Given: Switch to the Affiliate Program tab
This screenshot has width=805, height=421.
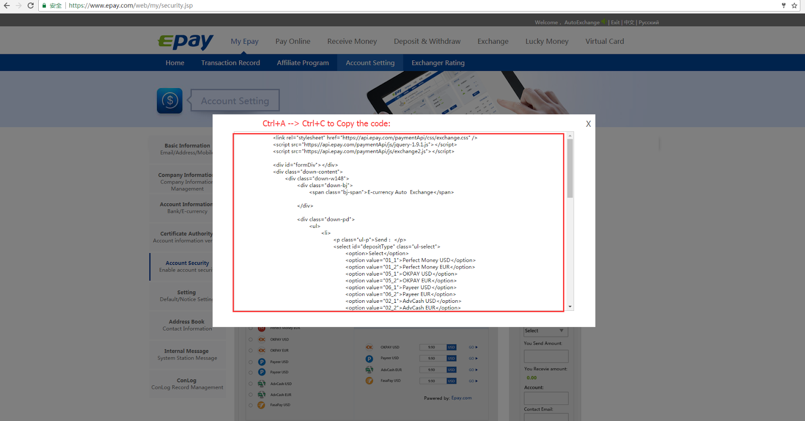Looking at the screenshot, I should pos(303,63).
